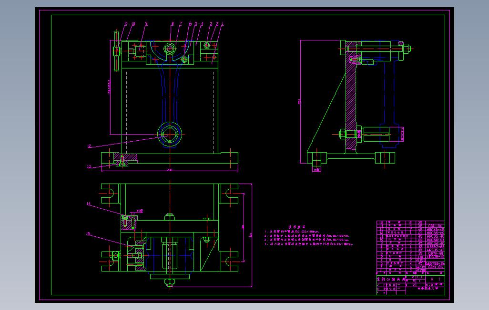Click technical requirement note line 4
Screen dimensions: 489x310
tap(309, 244)
